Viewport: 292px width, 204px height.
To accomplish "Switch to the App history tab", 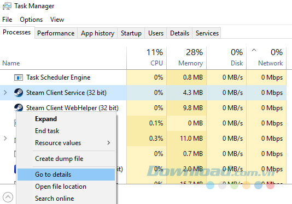I will pos(97,33).
